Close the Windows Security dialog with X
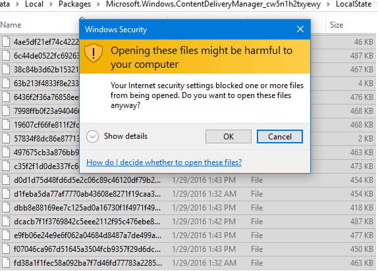Viewport: 378px width, 271px height. point(300,29)
